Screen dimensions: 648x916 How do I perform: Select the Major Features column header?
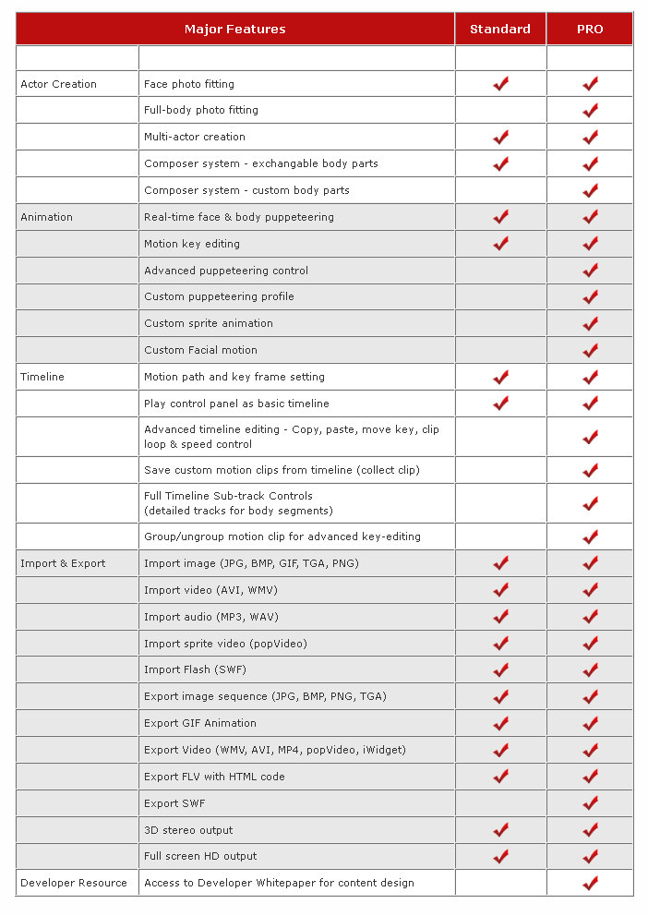(x=234, y=30)
